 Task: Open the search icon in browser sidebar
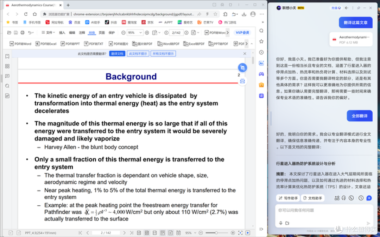[x=261, y=31]
